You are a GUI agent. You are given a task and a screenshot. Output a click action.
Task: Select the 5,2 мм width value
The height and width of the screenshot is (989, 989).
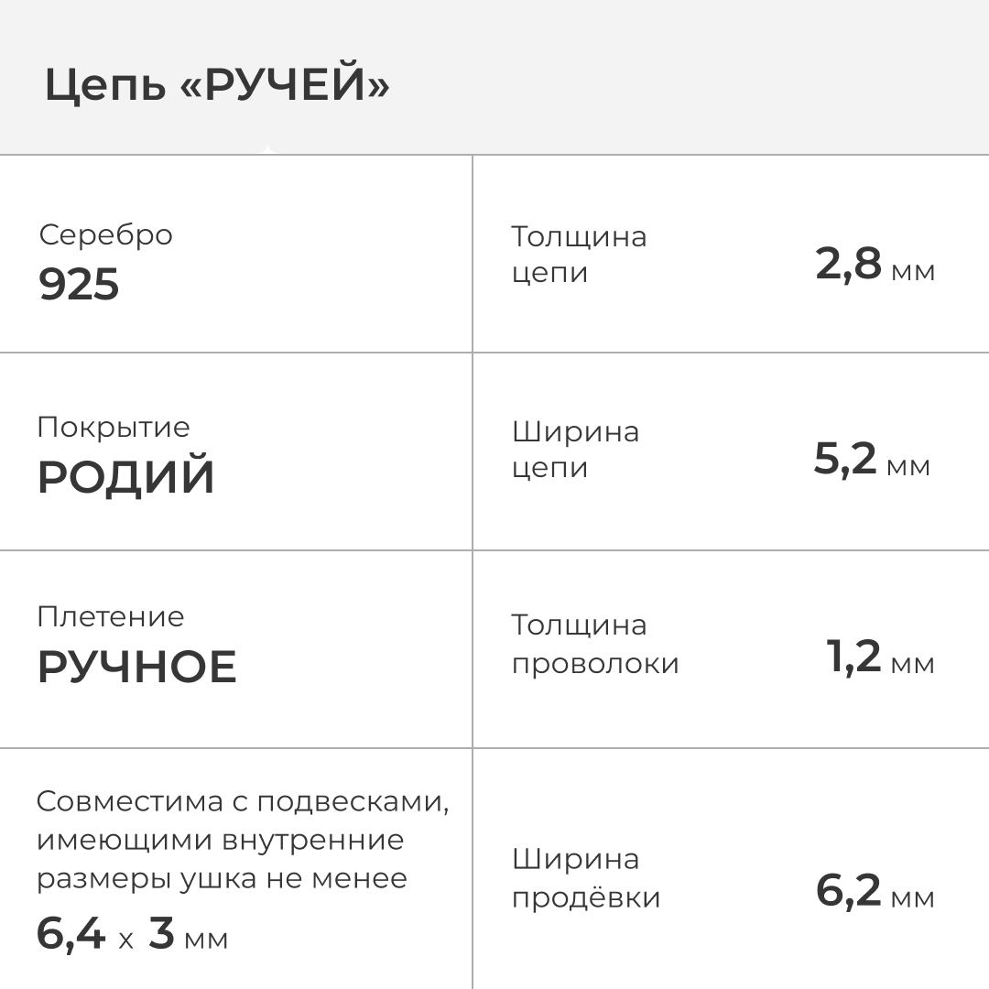point(871,461)
